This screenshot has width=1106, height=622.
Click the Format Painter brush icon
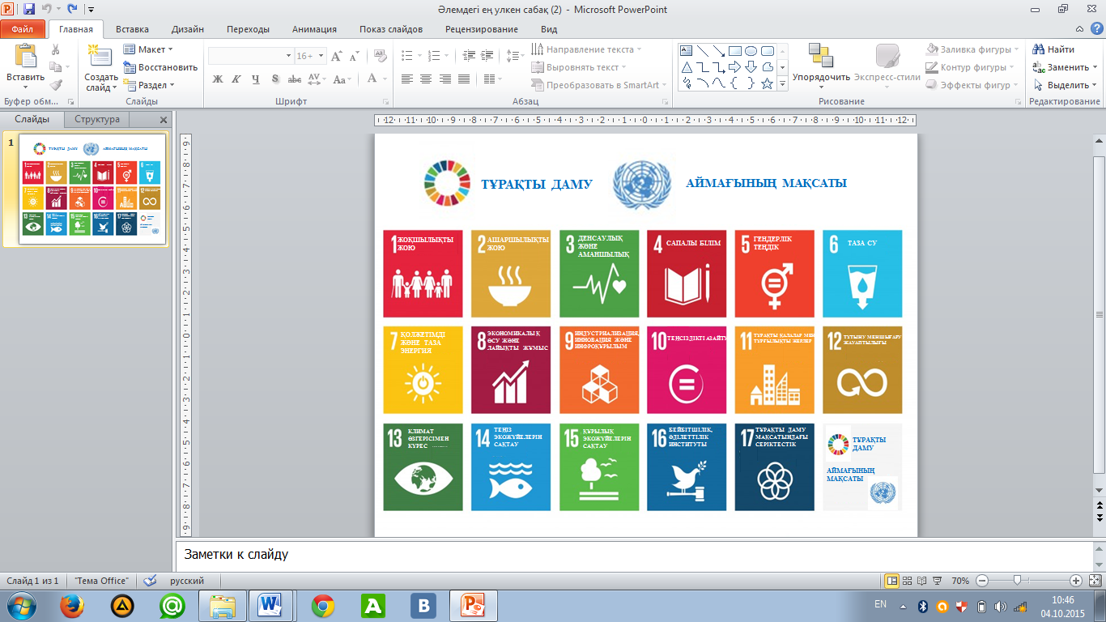(x=56, y=85)
